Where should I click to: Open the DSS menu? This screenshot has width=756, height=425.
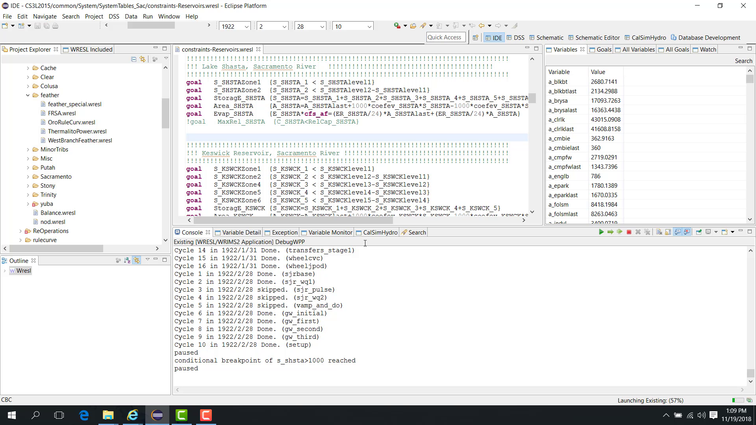click(114, 17)
